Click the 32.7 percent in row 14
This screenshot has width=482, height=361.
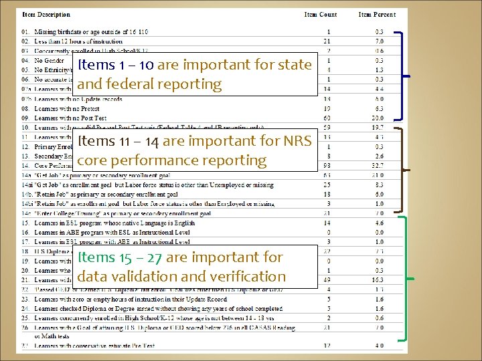378,166
